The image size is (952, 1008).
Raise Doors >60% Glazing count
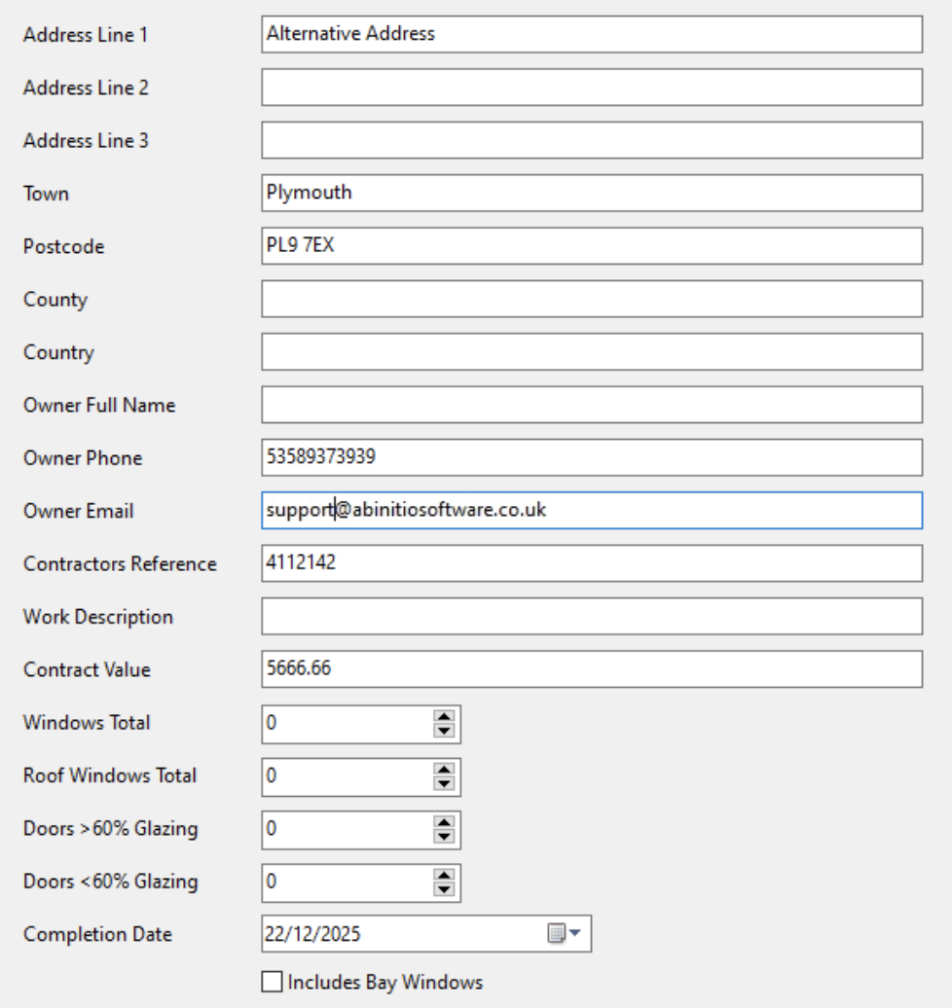coord(445,823)
